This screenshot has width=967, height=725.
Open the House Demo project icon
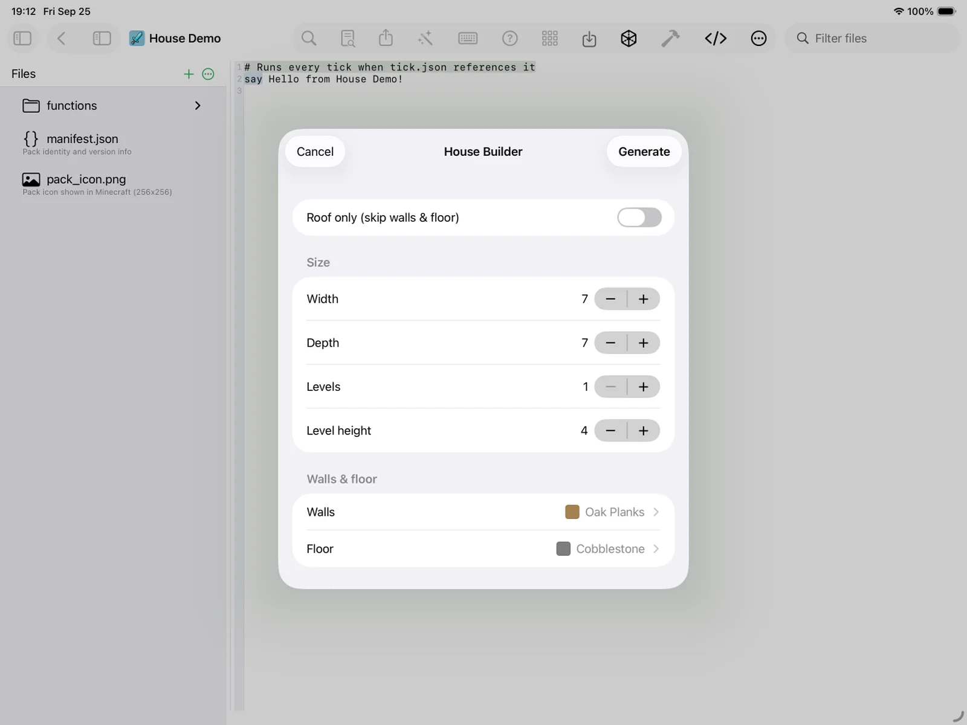(137, 38)
